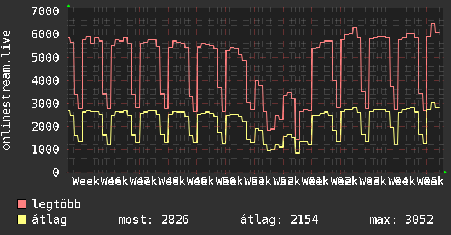The image size is (451, 235).
Task: Click the 5000 y-axis label
Action: (45, 57)
